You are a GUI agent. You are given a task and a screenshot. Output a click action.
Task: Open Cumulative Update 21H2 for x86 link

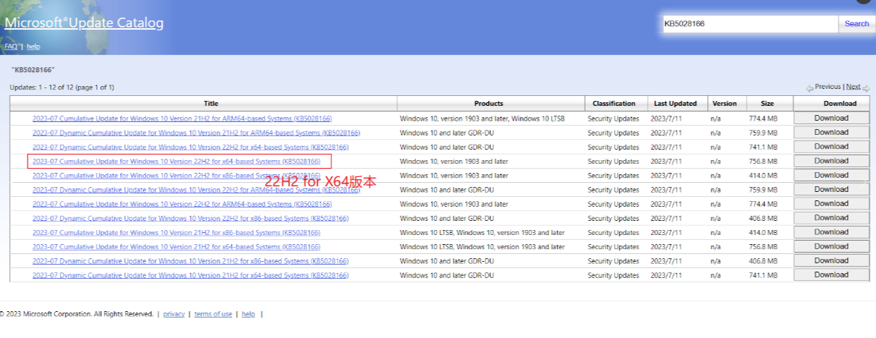click(x=177, y=232)
